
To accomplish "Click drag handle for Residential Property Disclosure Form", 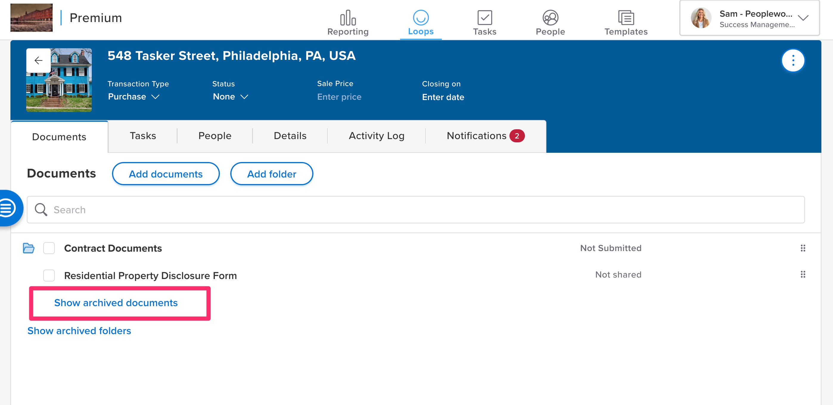I will click(x=803, y=275).
